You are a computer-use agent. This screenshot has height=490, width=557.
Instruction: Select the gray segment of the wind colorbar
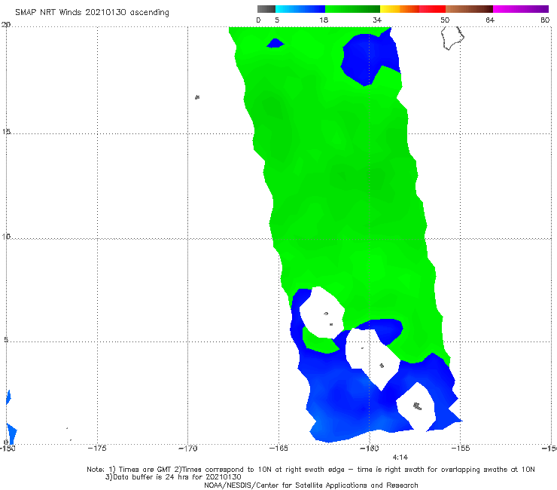click(266, 9)
